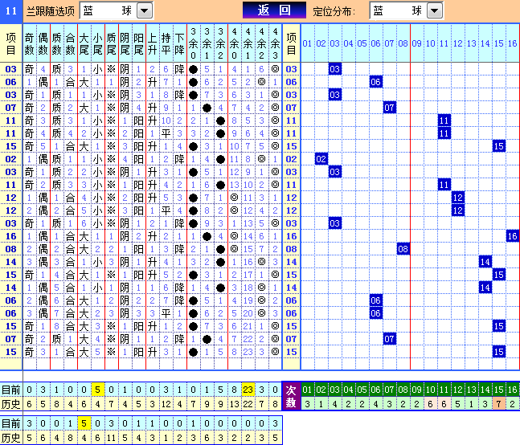This screenshot has width=520, height=445.
Task: Click the 3余1 column header
Action: click(x=207, y=43)
